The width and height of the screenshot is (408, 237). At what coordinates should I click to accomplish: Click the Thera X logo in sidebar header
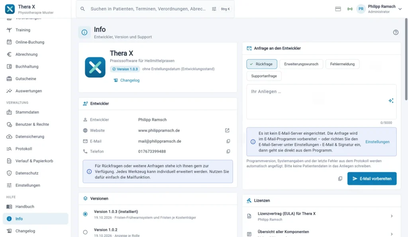pyautogui.click(x=10, y=9)
